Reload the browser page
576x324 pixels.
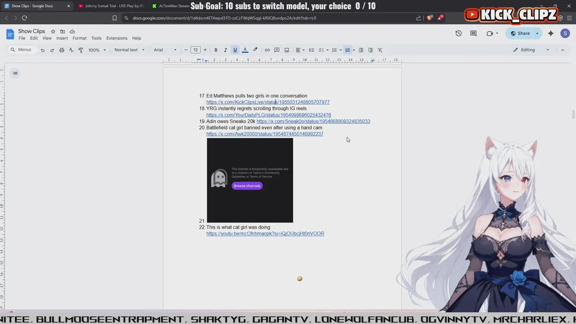(x=24, y=18)
